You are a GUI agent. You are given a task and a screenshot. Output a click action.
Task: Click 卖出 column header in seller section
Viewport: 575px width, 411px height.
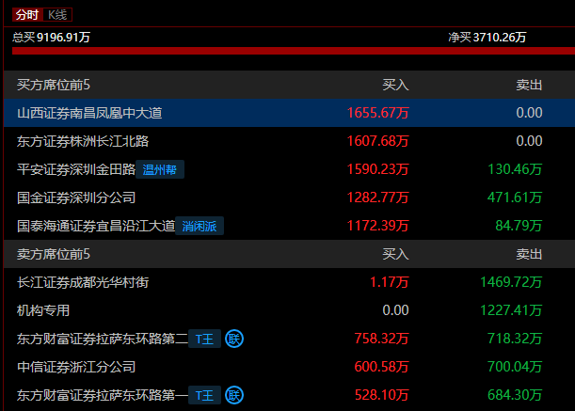click(529, 254)
